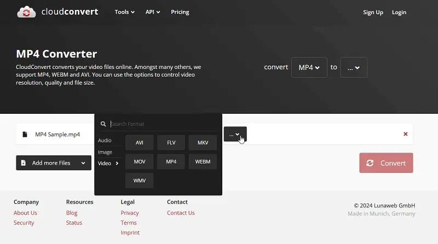This screenshot has height=244, width=438.
Task: Click the Contact footer heading
Action: click(177, 202)
